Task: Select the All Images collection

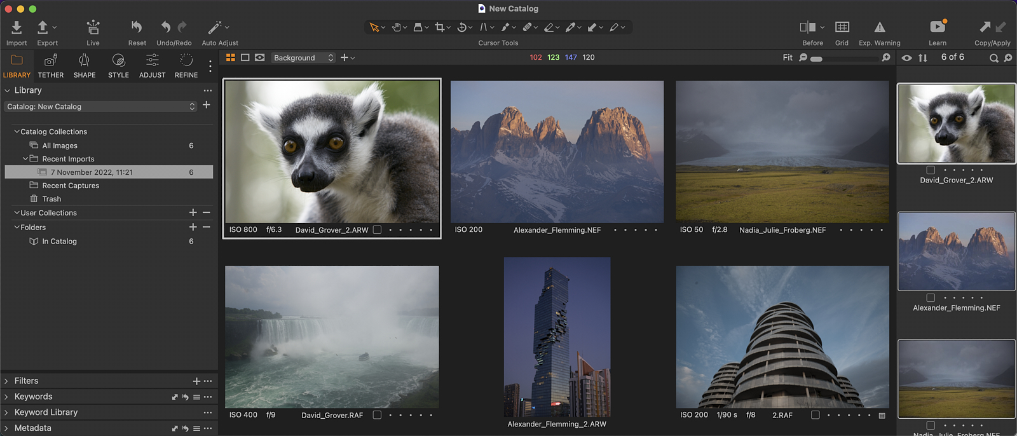Action: pos(60,146)
